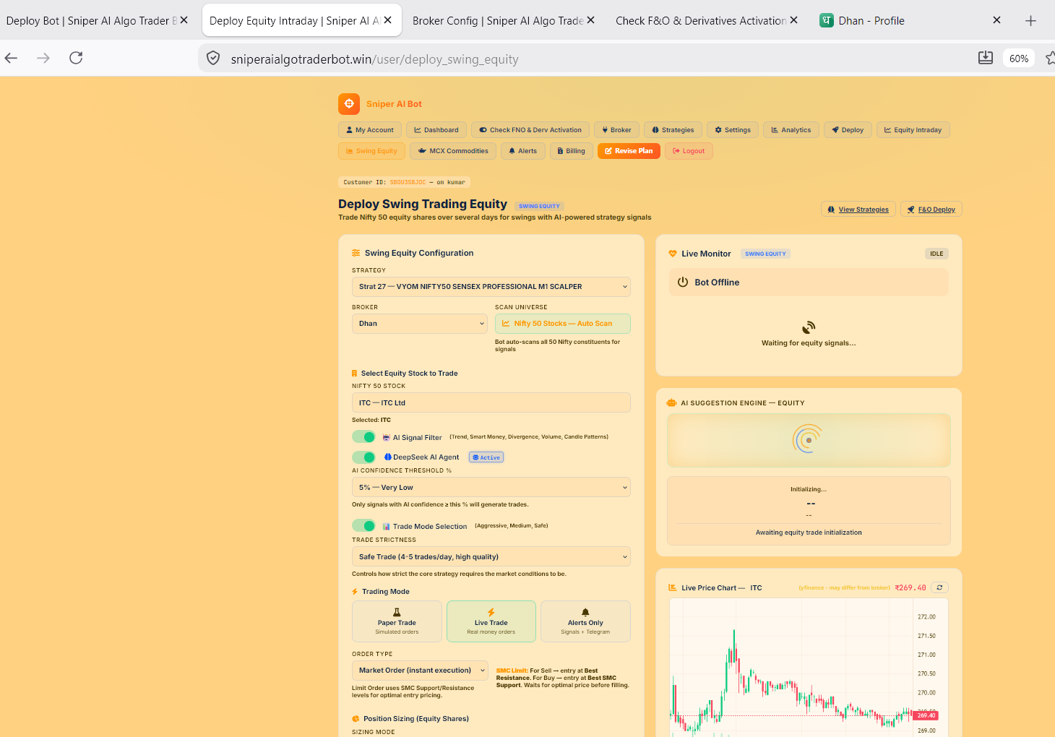Click the browser zoom 60% indicator
This screenshot has height=737, width=1055.
(x=1018, y=59)
